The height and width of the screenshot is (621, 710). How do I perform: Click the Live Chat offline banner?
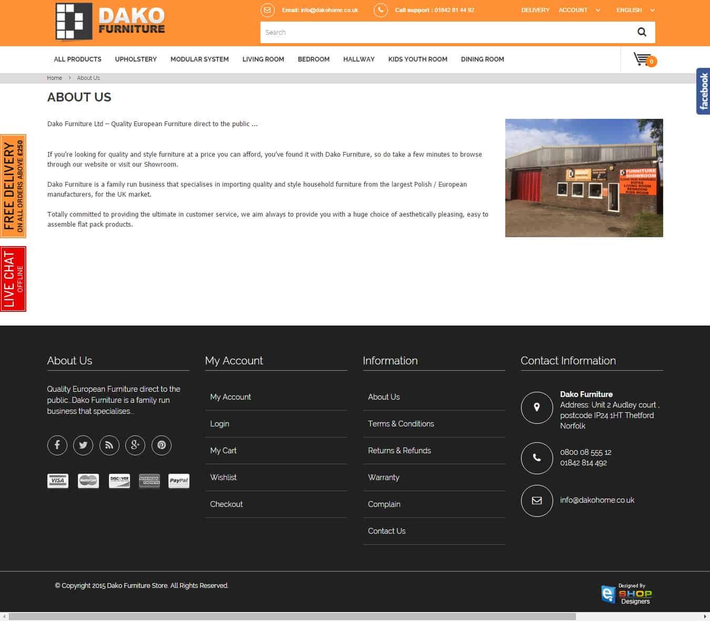[x=13, y=279]
